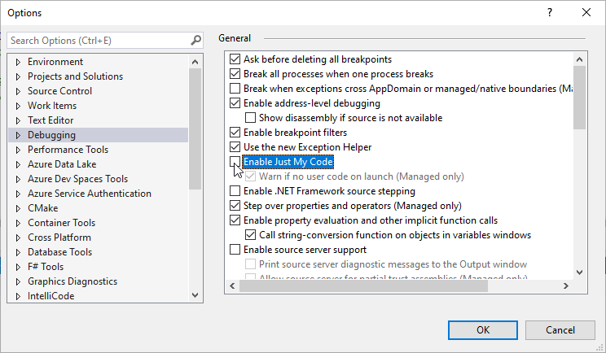
Task: Select Performance Tools category
Action: pos(68,150)
